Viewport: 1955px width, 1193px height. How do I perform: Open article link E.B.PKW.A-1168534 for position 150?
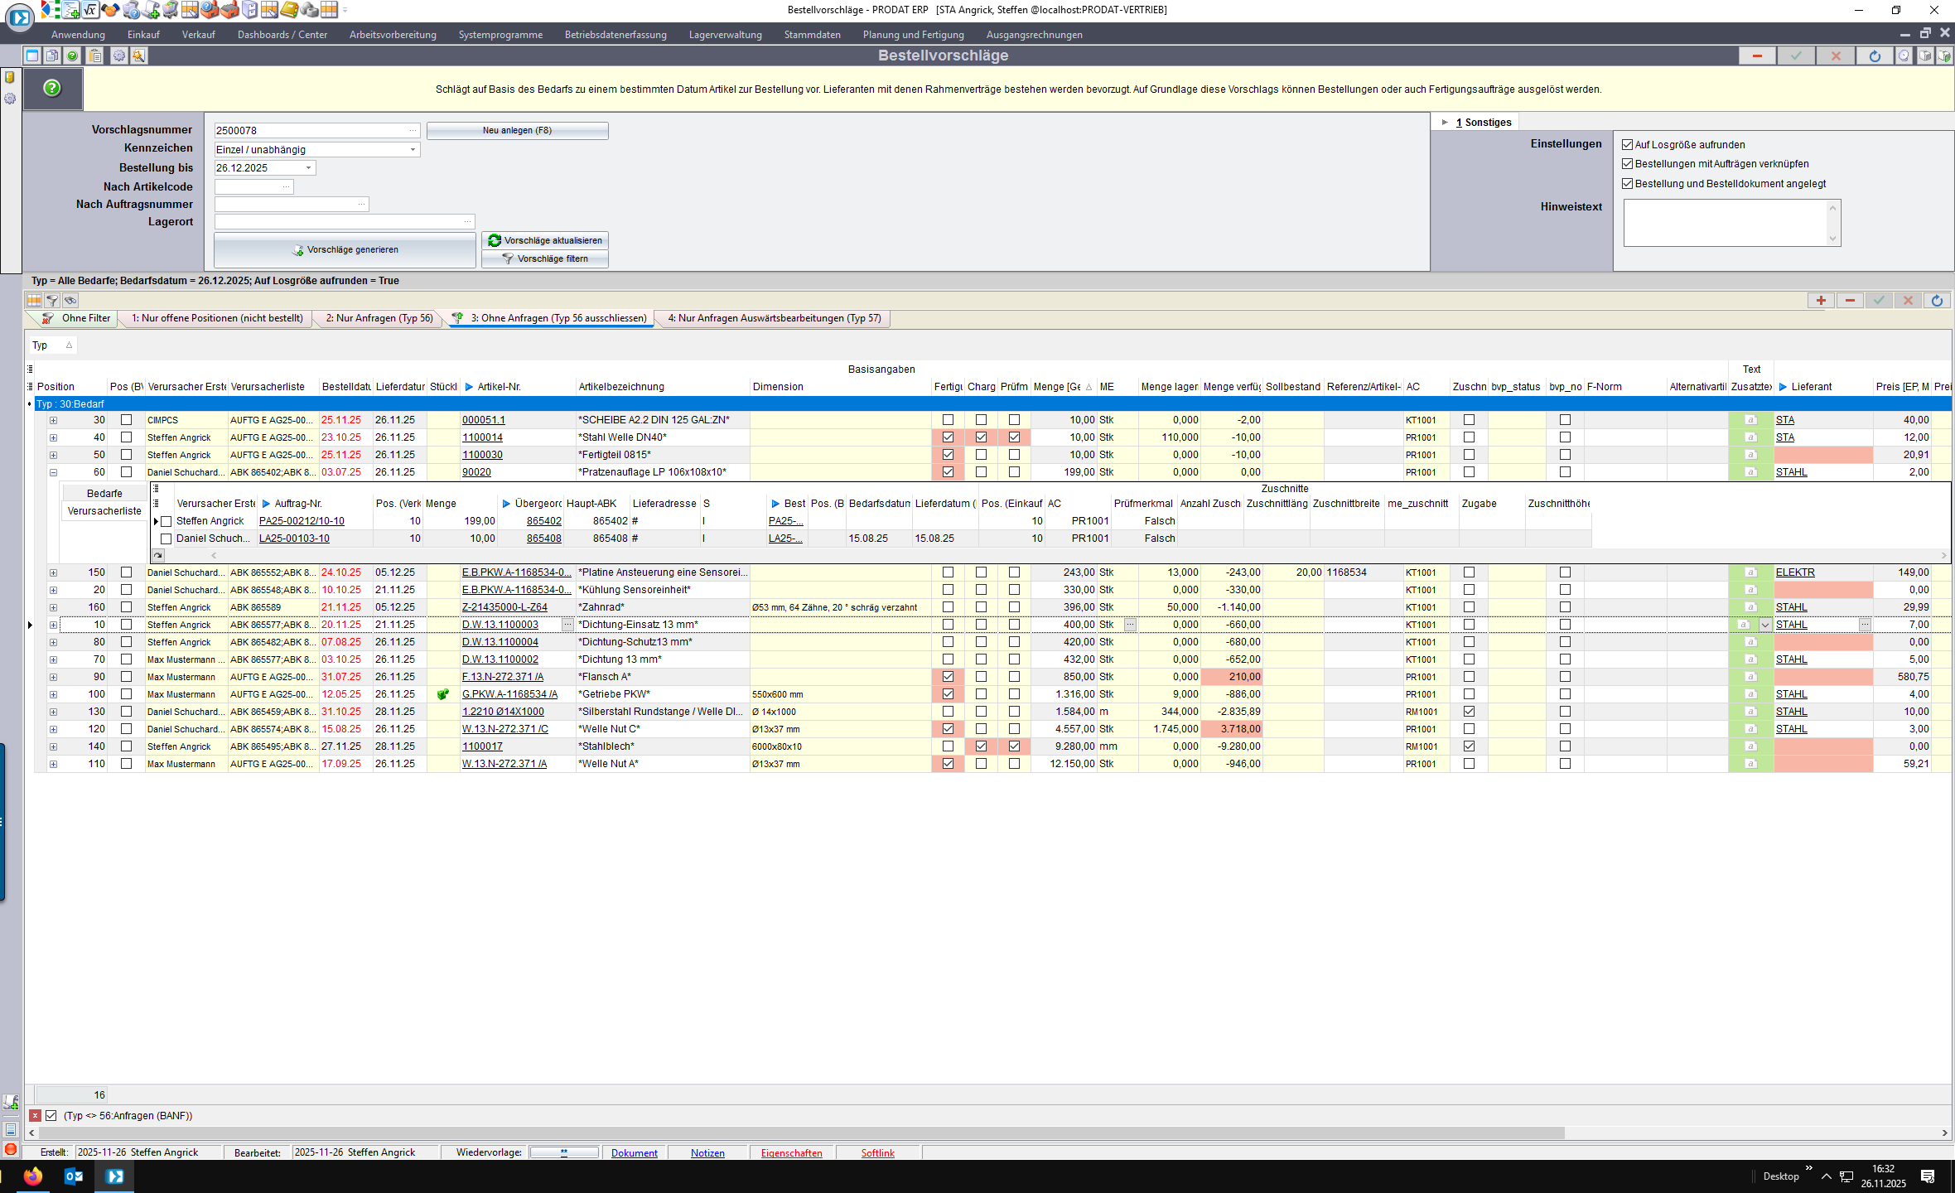[x=515, y=572]
